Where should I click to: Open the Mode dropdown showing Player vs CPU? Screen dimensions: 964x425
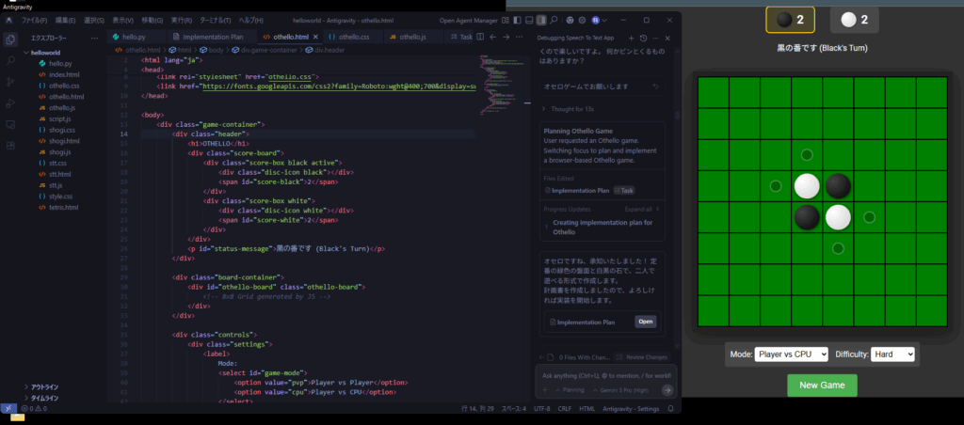coord(791,354)
